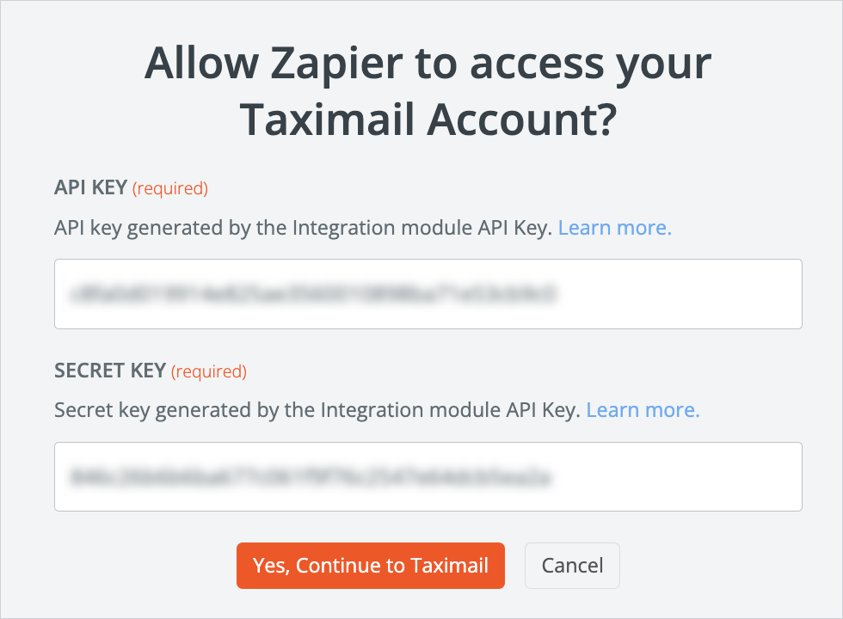Click the SECRET KEY field label
This screenshot has width=843, height=619.
pos(110,371)
